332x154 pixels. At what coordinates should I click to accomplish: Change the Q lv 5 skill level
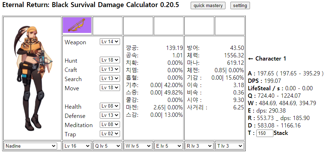[108, 146]
